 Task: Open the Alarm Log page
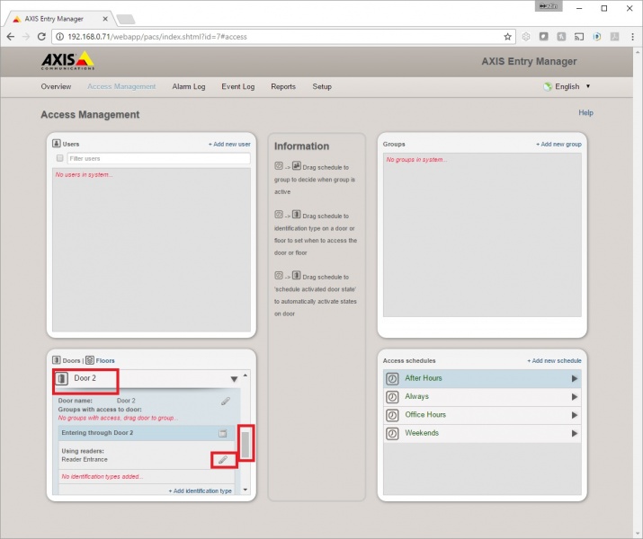189,86
